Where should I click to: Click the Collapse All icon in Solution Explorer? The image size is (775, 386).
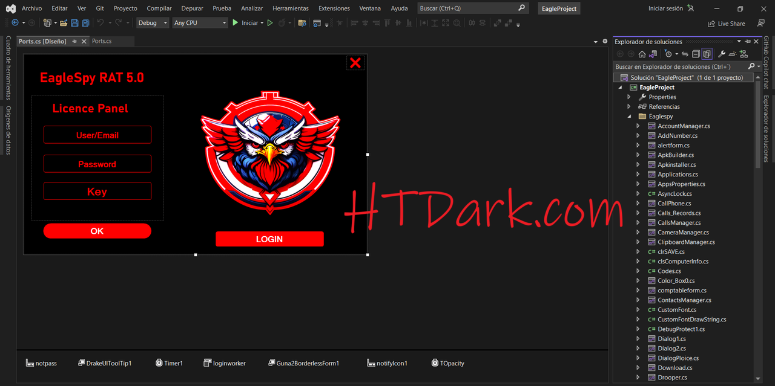click(696, 54)
